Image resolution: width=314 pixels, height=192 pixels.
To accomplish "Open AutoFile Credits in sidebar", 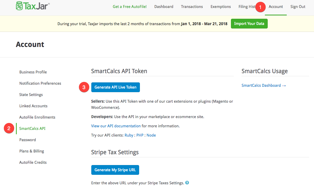I will 33,162.
